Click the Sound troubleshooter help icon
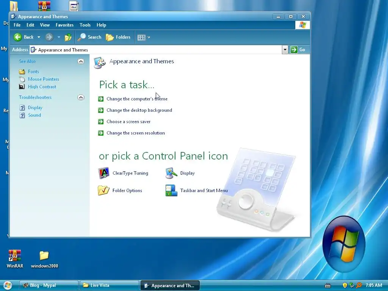 (22, 115)
